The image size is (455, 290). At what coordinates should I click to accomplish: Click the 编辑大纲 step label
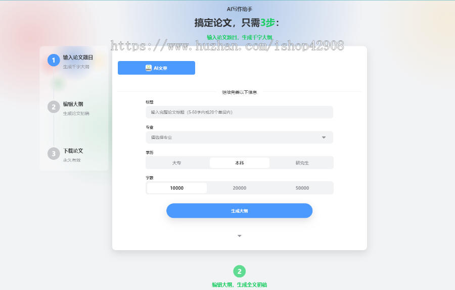(x=73, y=104)
